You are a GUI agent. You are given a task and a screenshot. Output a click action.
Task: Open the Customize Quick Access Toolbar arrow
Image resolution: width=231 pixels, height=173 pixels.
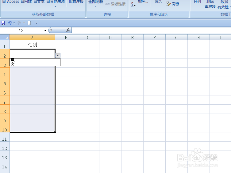pyautogui.click(x=36, y=23)
